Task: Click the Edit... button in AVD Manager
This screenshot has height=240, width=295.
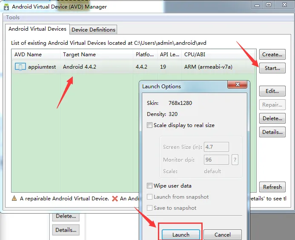Action: click(x=272, y=91)
